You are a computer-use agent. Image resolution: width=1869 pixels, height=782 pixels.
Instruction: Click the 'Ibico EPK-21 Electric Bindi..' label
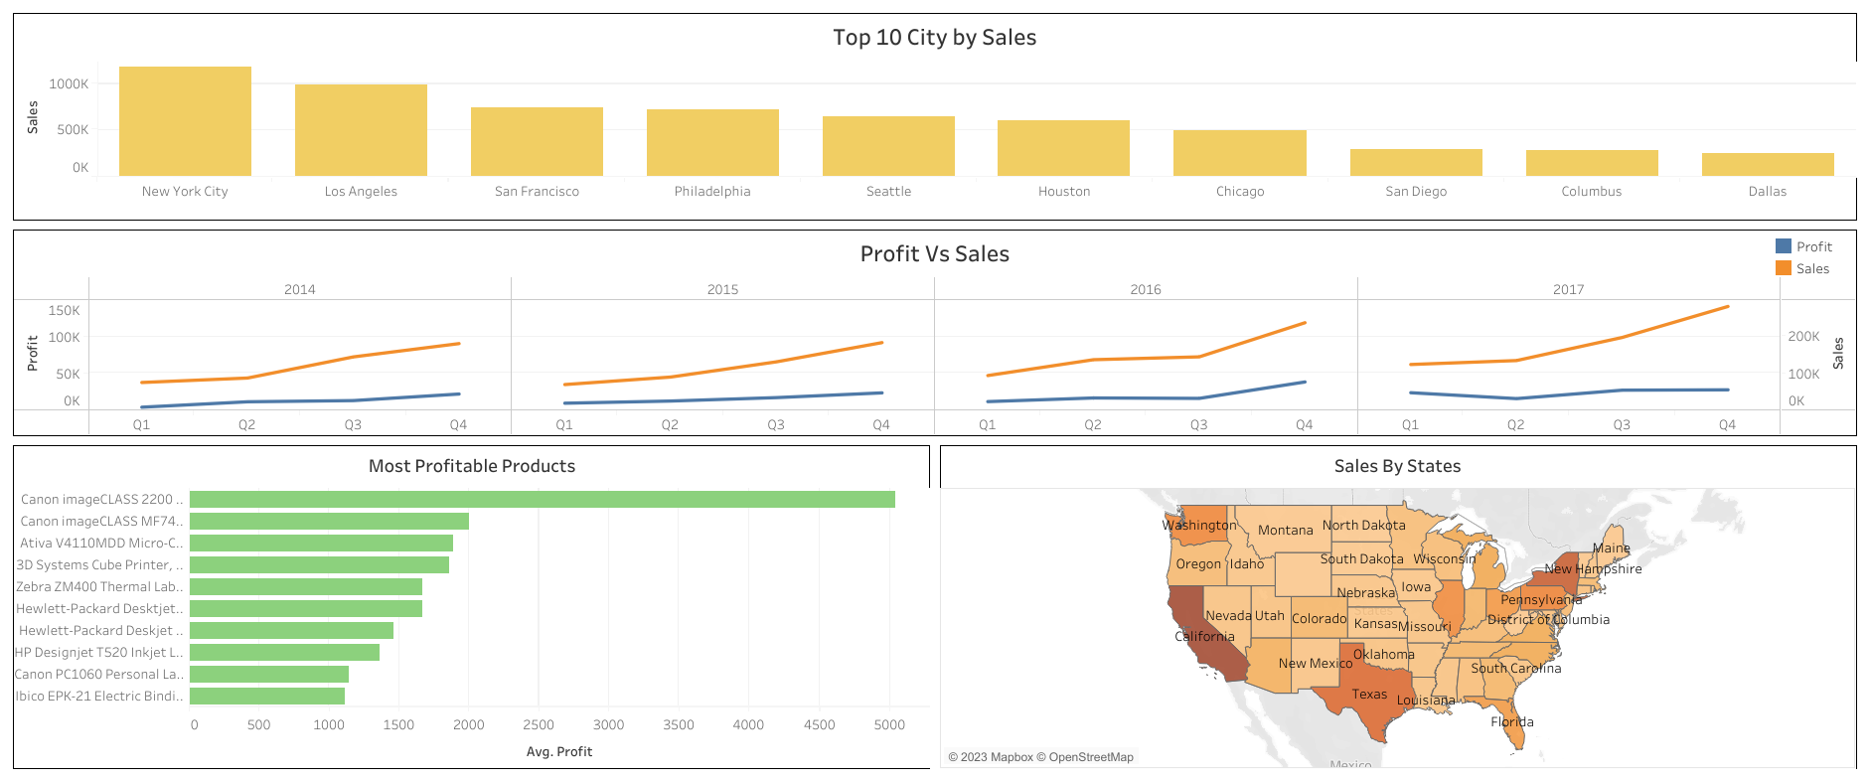coord(99,697)
